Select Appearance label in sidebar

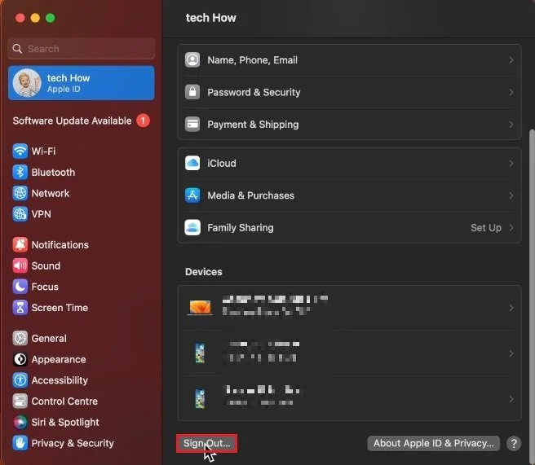coord(59,359)
